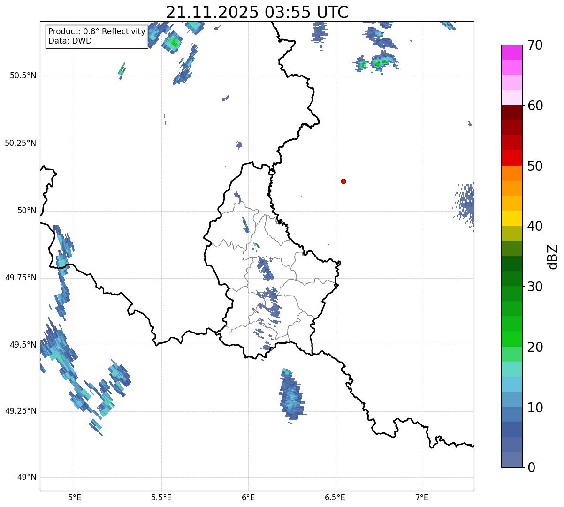Click the magenta top colorbar segment
This screenshot has width=564, height=507.
pos(512,52)
